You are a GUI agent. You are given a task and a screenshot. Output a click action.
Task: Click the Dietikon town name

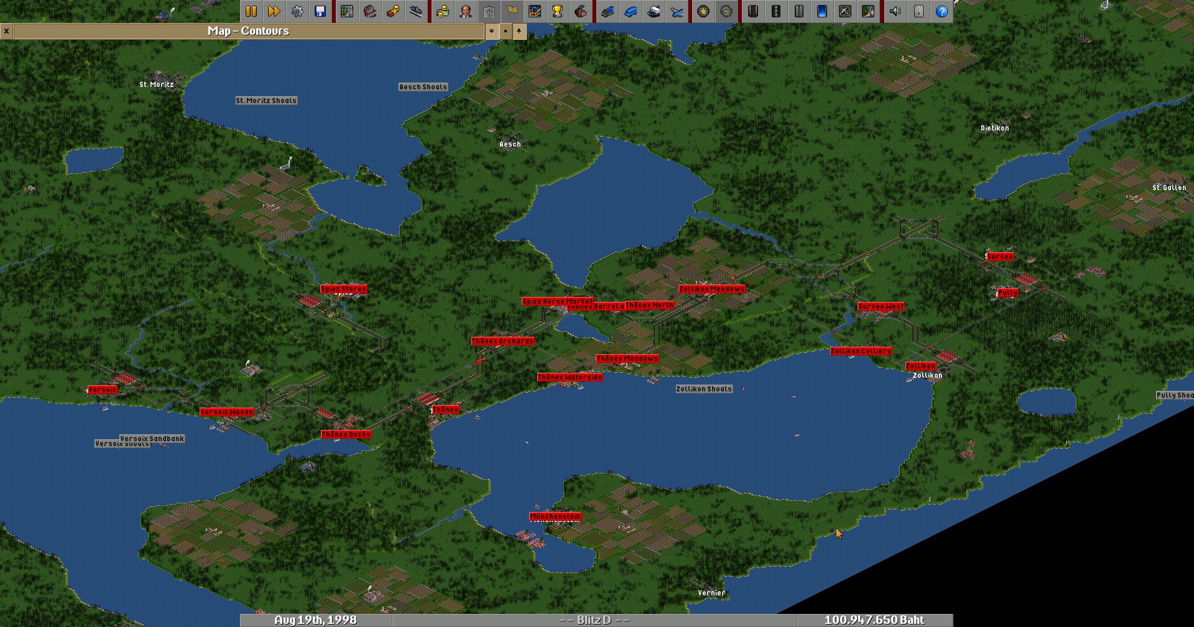pyautogui.click(x=994, y=128)
